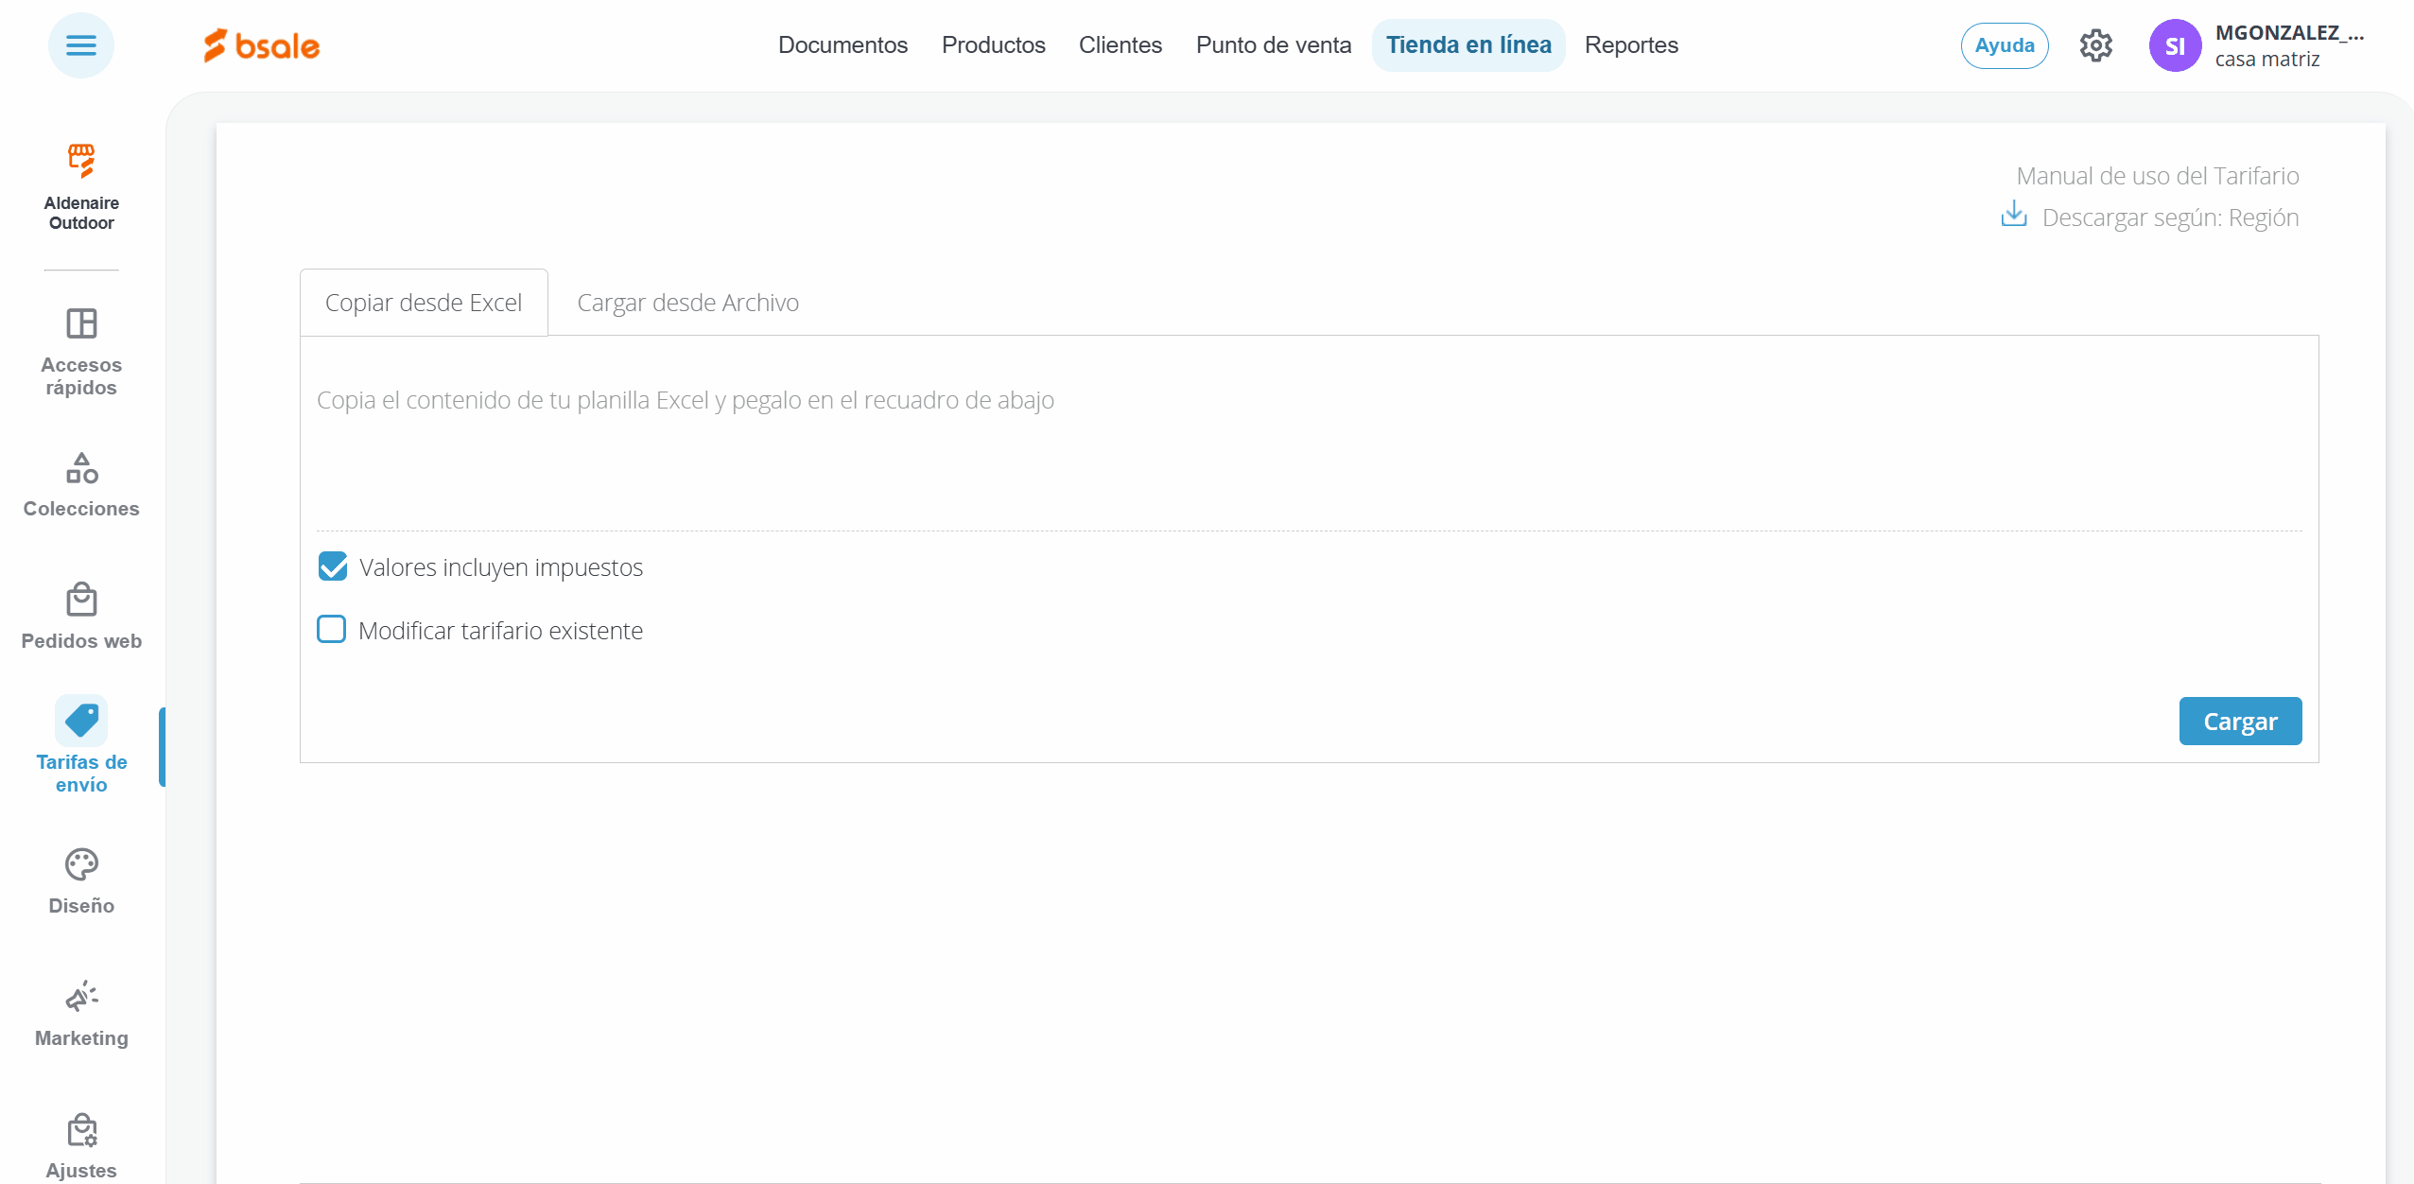Open the Ajustes sidebar icon

[x=81, y=1130]
